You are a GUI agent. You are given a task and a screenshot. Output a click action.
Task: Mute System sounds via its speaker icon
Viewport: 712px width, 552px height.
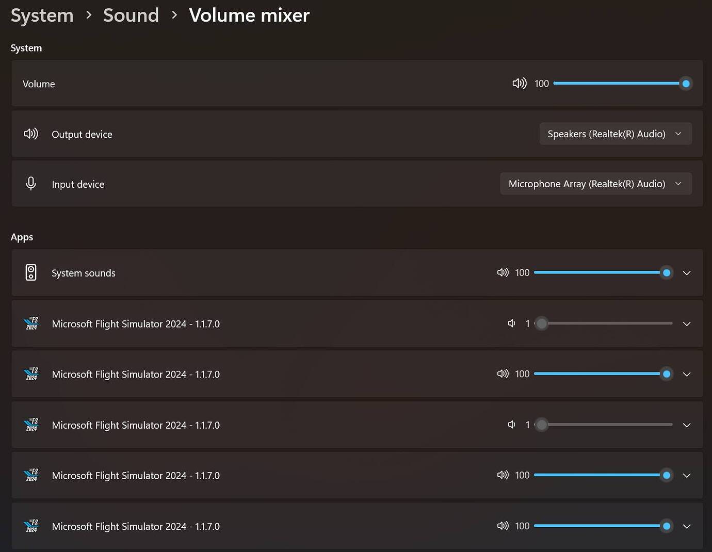(x=503, y=272)
